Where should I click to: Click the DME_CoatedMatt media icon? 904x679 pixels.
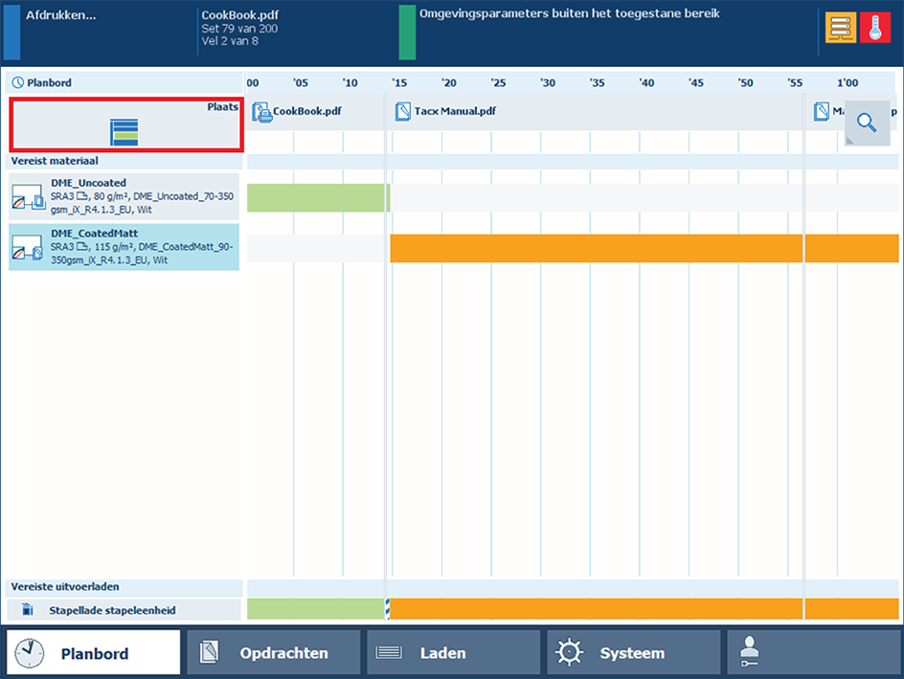click(27, 248)
